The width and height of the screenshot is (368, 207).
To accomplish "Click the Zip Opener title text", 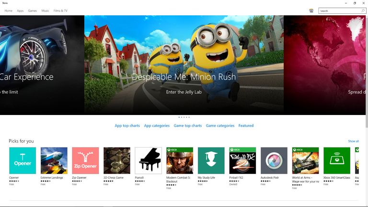I will click(80, 178).
